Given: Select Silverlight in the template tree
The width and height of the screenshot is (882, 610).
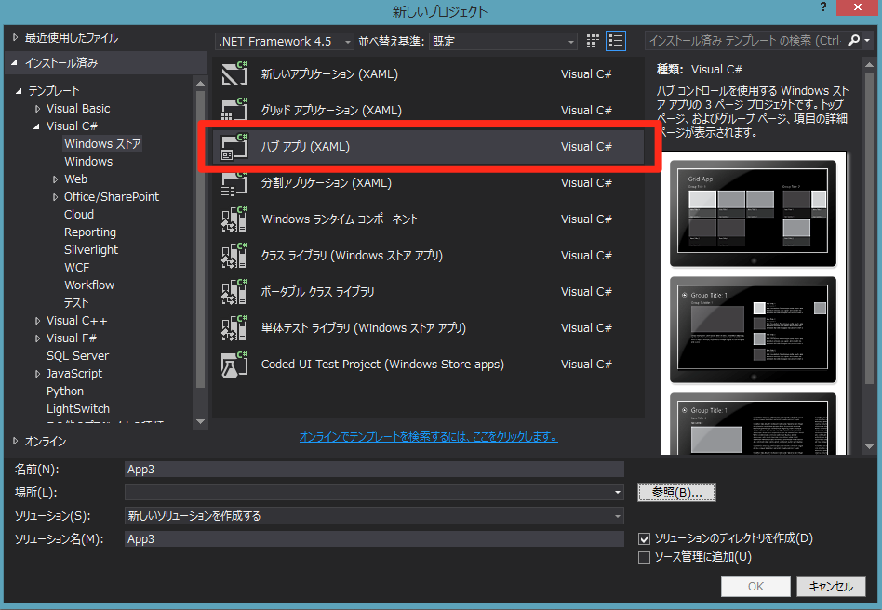Looking at the screenshot, I should tap(91, 250).
